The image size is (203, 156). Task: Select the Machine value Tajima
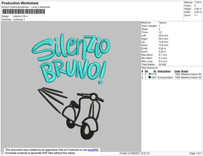(x=162, y=23)
